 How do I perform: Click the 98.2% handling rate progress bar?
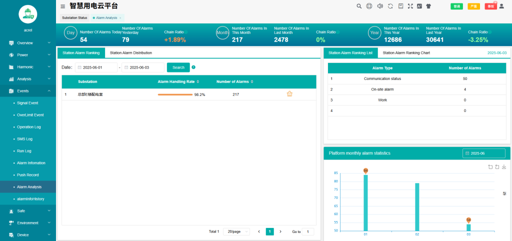tap(175, 94)
